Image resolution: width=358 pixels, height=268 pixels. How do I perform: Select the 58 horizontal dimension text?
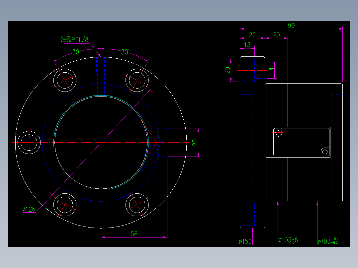pyautogui.click(x=134, y=234)
